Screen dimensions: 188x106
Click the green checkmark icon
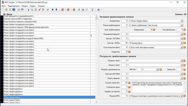point(48,10)
